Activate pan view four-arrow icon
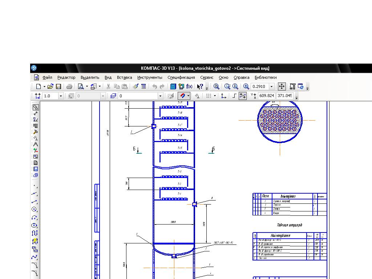 click(282, 86)
